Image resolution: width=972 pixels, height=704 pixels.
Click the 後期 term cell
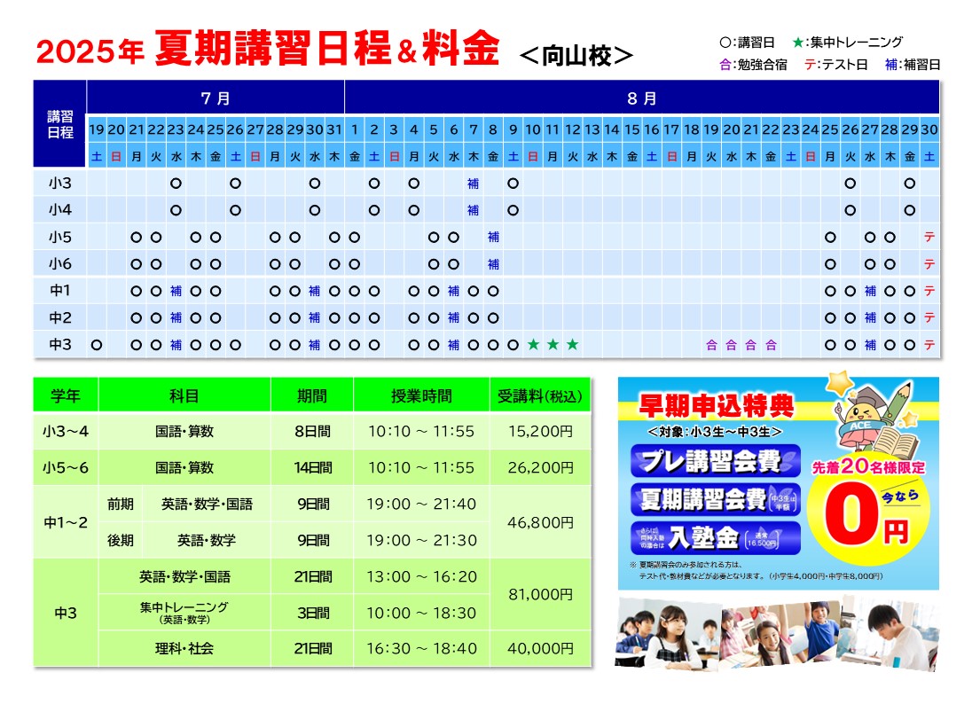click(121, 540)
